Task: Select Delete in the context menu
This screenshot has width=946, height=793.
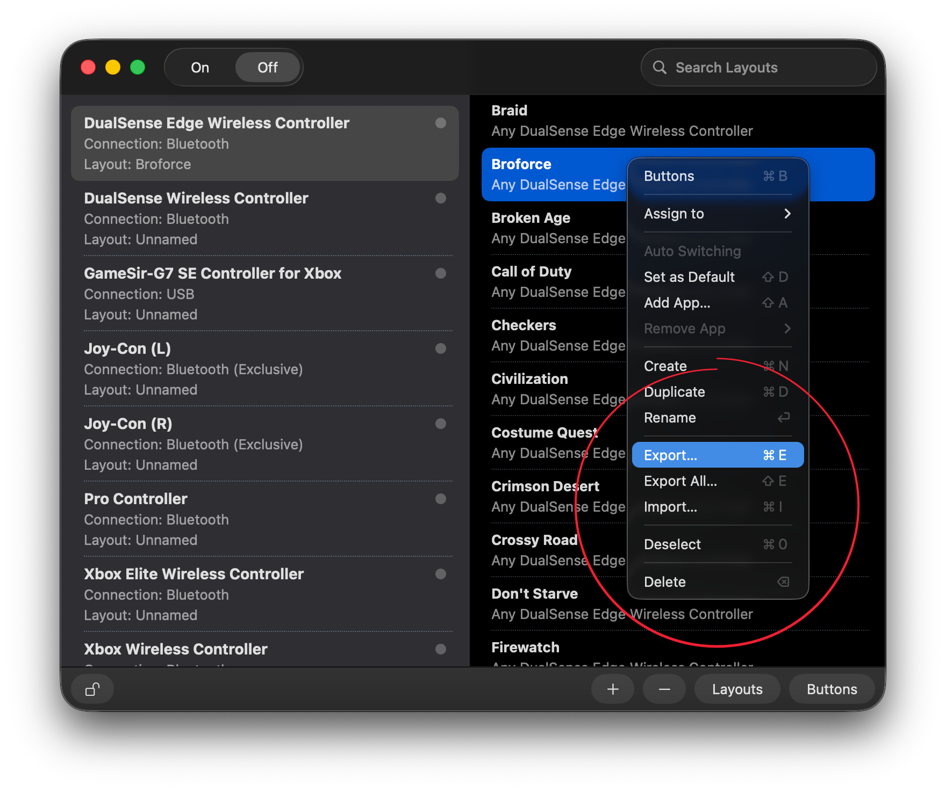Action: (718, 582)
